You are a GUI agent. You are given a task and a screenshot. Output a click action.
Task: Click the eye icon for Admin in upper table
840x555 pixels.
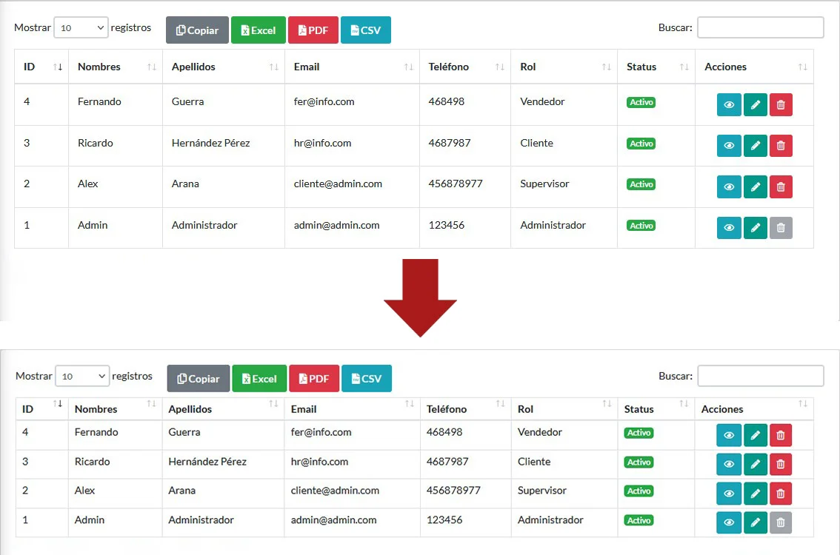pos(729,228)
